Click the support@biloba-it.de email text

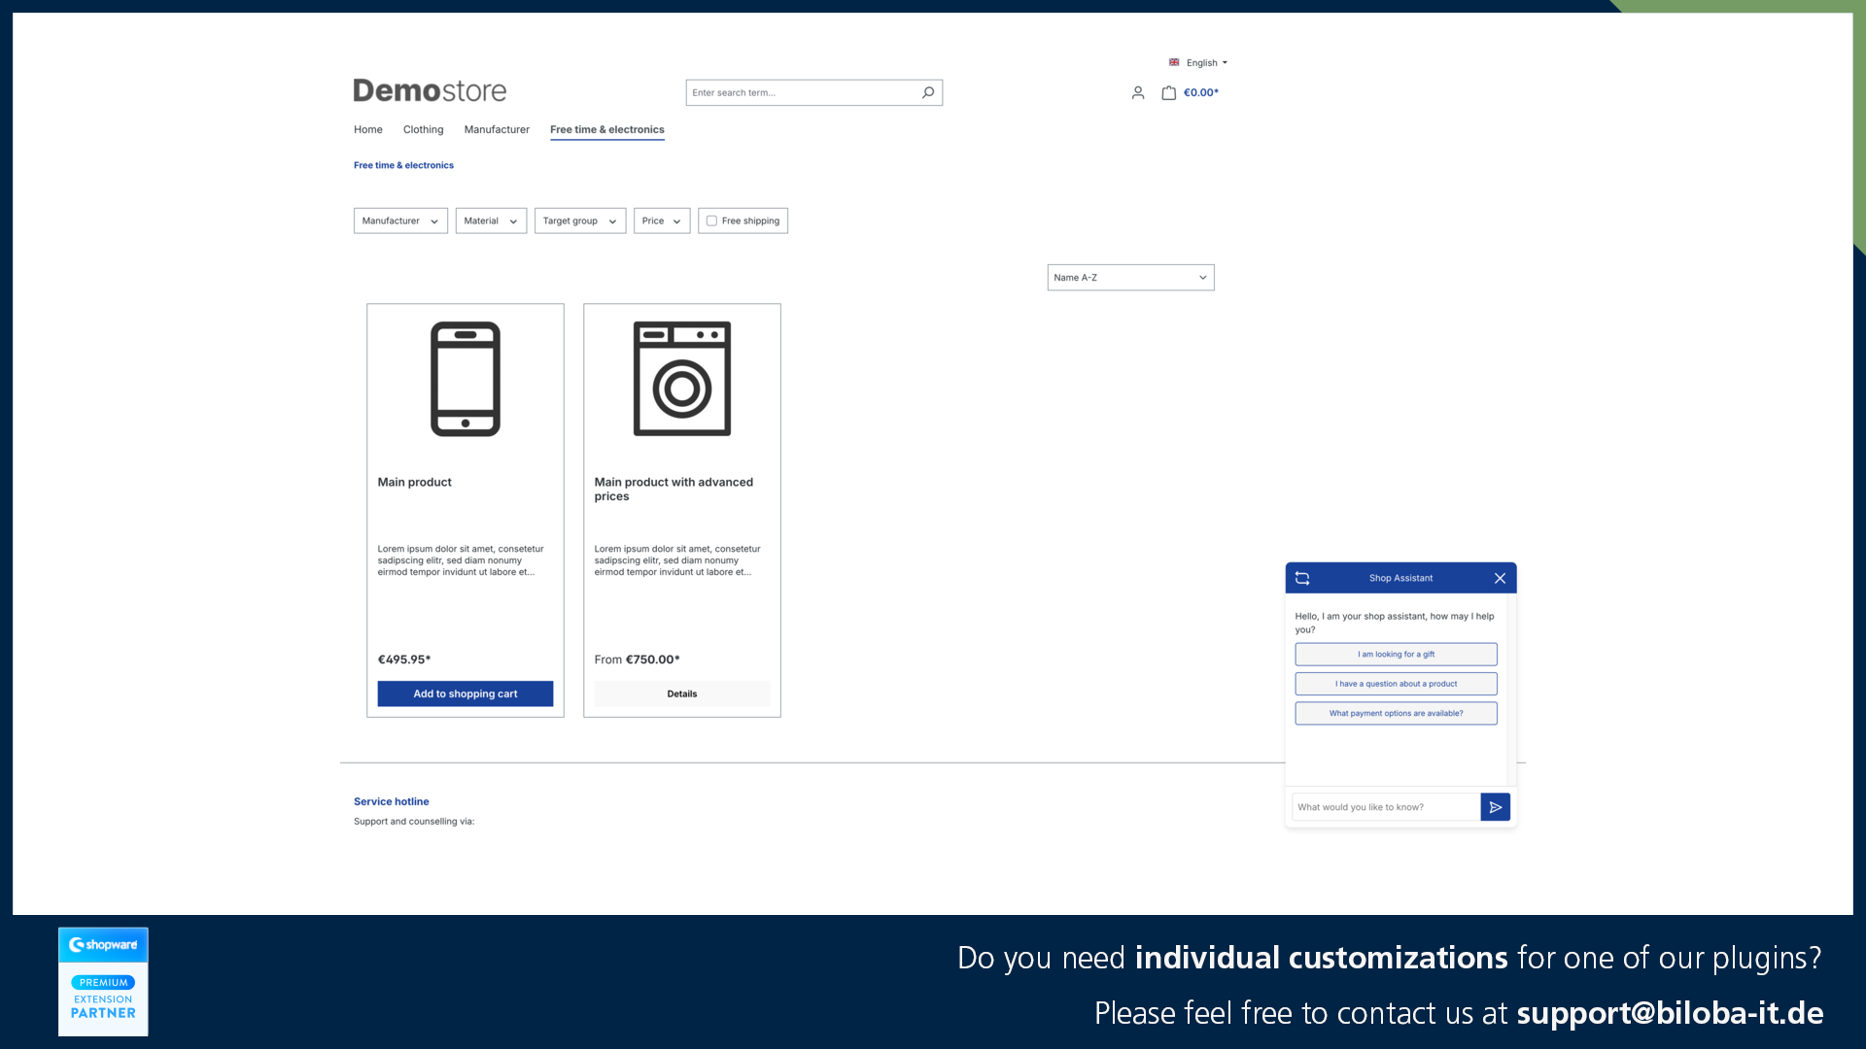1670,1013
